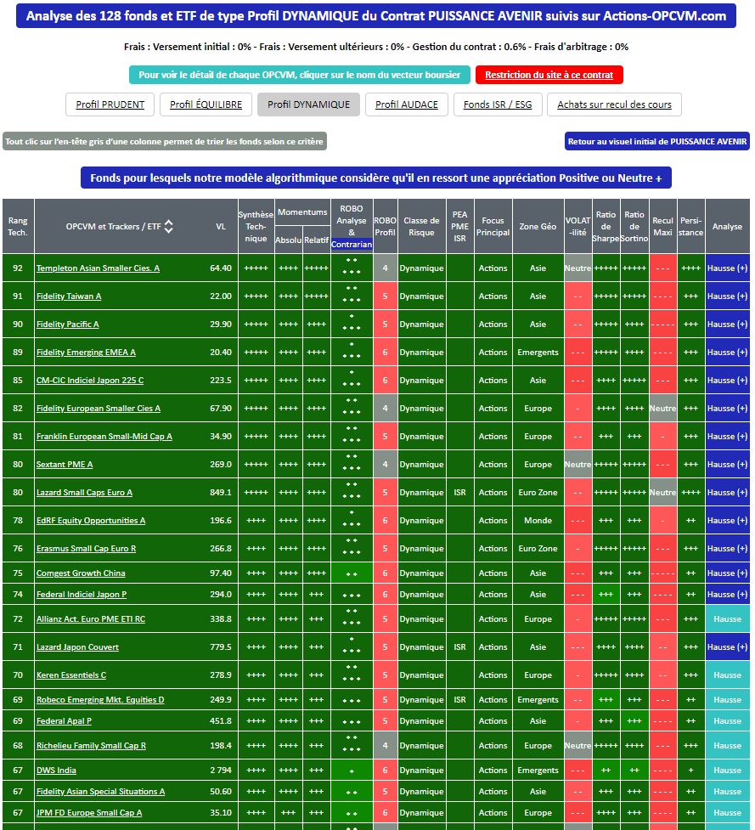Screen dimensions: 755x830
Task: Open Allianz Act. Euro PME ETI RC
Action: click(91, 619)
